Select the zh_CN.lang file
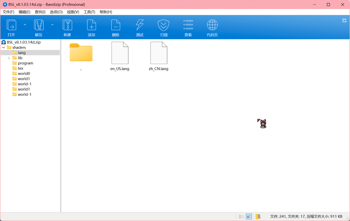This screenshot has height=221, width=350. tap(159, 56)
